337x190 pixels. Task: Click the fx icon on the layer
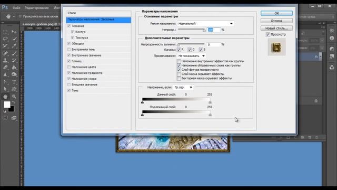click(316, 56)
